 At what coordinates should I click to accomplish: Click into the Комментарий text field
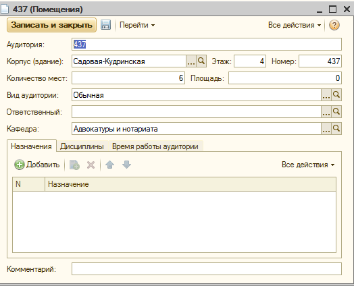click(x=207, y=269)
